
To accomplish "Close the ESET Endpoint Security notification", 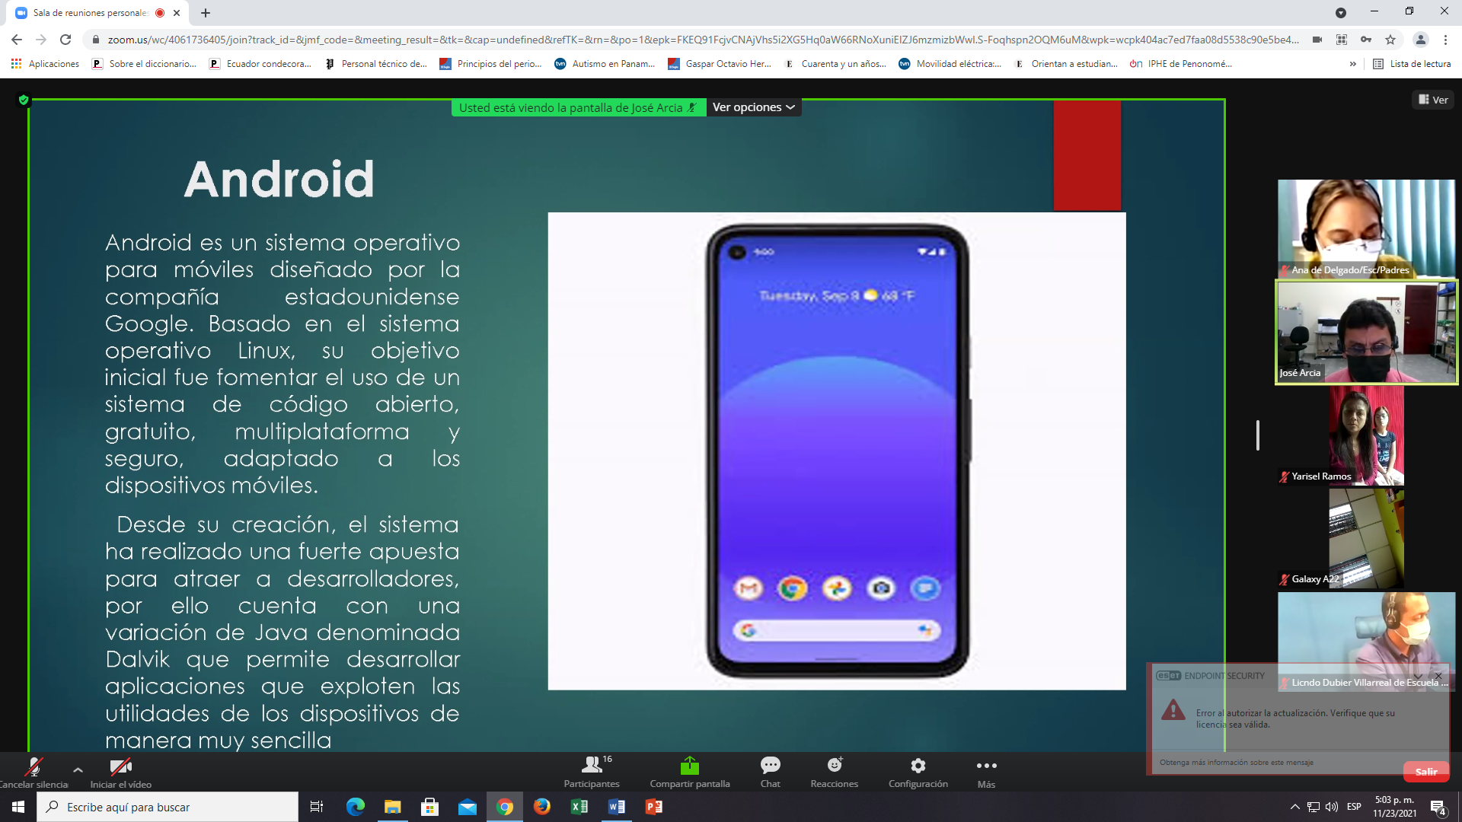I will tap(1438, 676).
